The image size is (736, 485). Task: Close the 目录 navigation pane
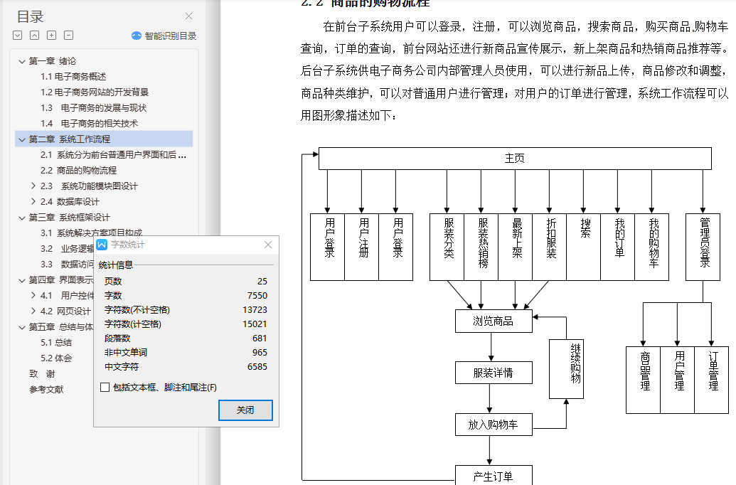(x=188, y=16)
